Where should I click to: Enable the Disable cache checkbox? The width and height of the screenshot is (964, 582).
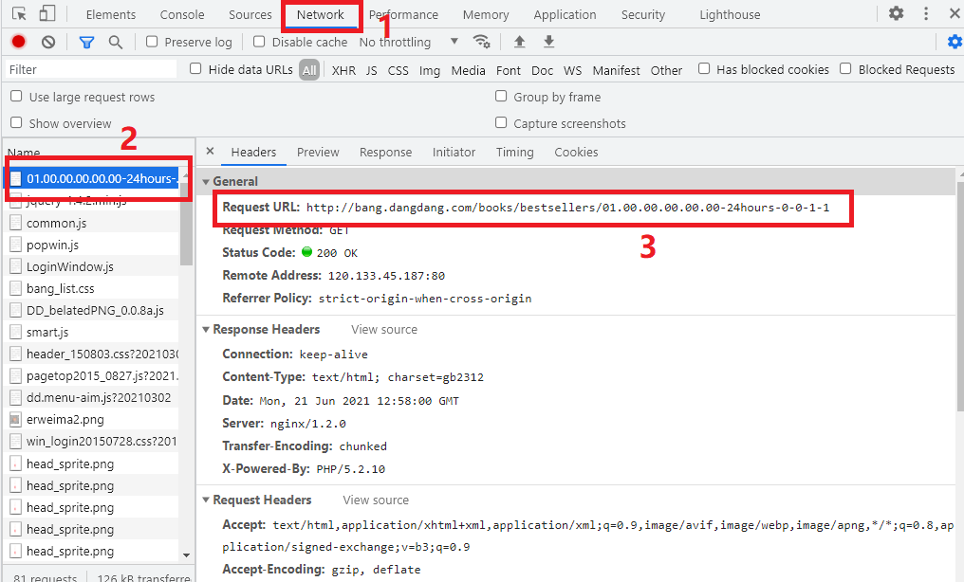(259, 41)
